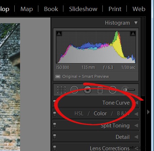
Task: Choose the Radial Filter tool
Action: click(112, 90)
